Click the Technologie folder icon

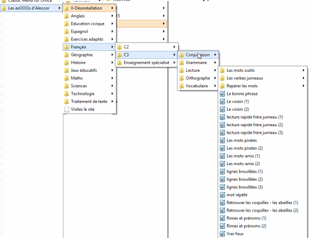66,94
